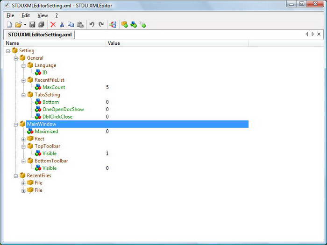This screenshot has width=327, height=245.
Task: Collapse the RecentFiles node
Action: click(x=16, y=176)
